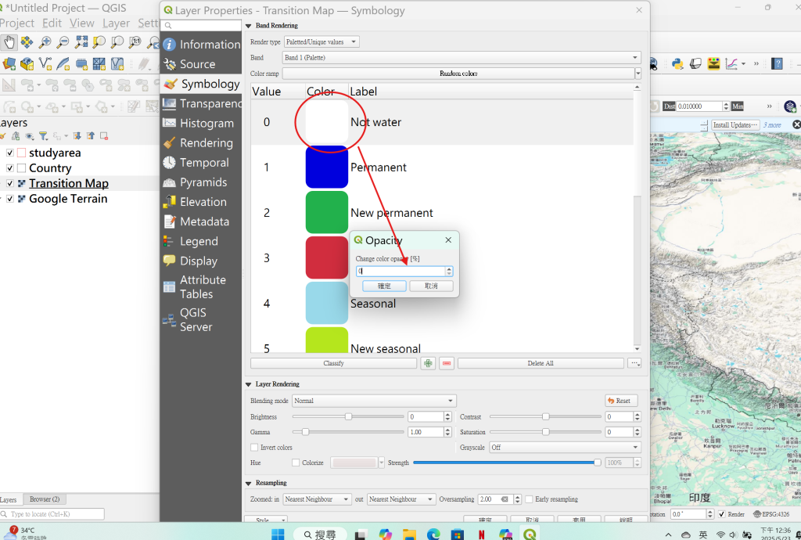Collapse Band Rendering section
Image resolution: width=801 pixels, height=540 pixels.
[249, 26]
